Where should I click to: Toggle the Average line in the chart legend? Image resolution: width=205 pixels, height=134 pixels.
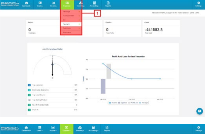(x=143, y=103)
